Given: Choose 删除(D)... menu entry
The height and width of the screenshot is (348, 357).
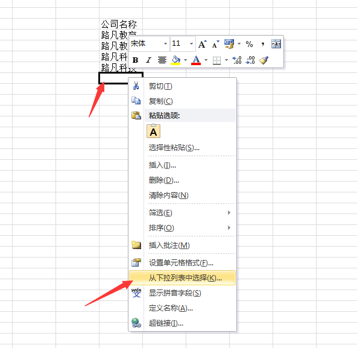Looking at the screenshot, I should pyautogui.click(x=182, y=180).
